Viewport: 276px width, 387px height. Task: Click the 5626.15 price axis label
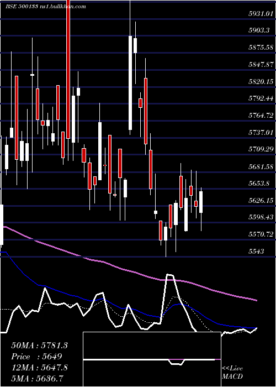[x=261, y=200]
